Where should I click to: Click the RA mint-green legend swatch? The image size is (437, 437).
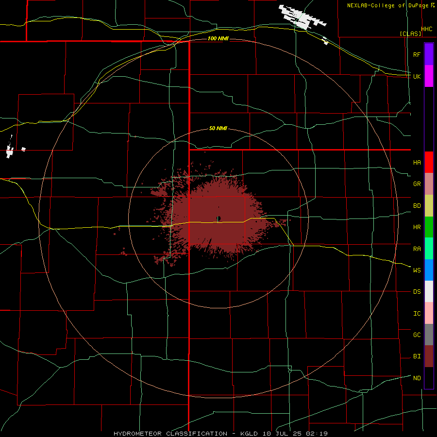click(429, 249)
